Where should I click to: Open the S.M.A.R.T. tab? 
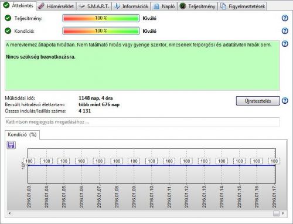pos(94,6)
